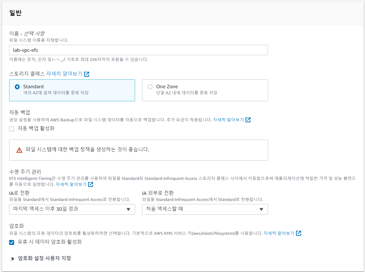Open the 자세히 알아보기 link in 암호화 description

tap(278, 233)
